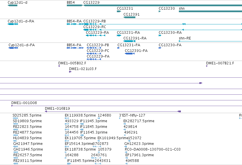Click the RE24877.5prime label

pyautogui.click(x=27, y=132)
